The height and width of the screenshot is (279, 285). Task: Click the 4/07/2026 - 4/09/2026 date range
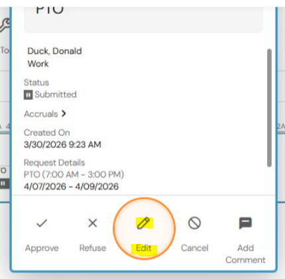coord(72,186)
